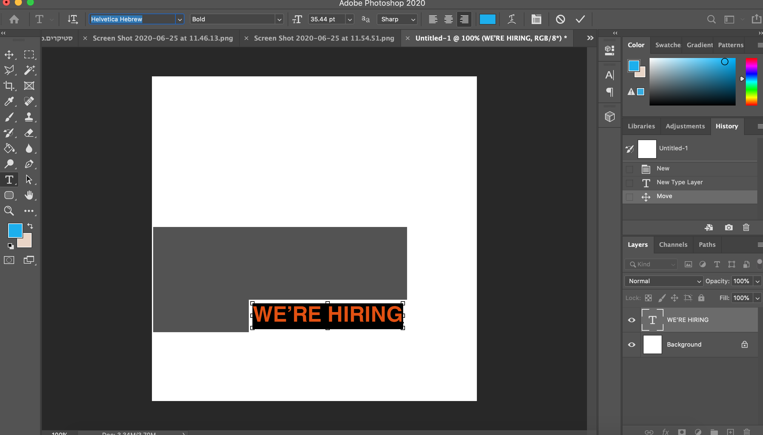The image size is (763, 435).
Task: Select the Clone Stamp tool
Action: [29, 117]
